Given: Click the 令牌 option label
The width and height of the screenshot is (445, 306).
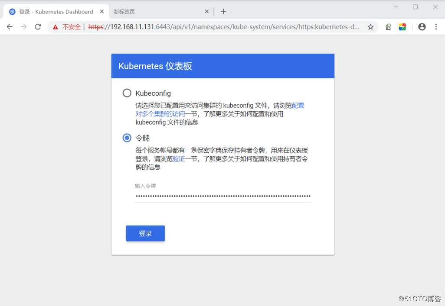Looking at the screenshot, I should coord(142,138).
